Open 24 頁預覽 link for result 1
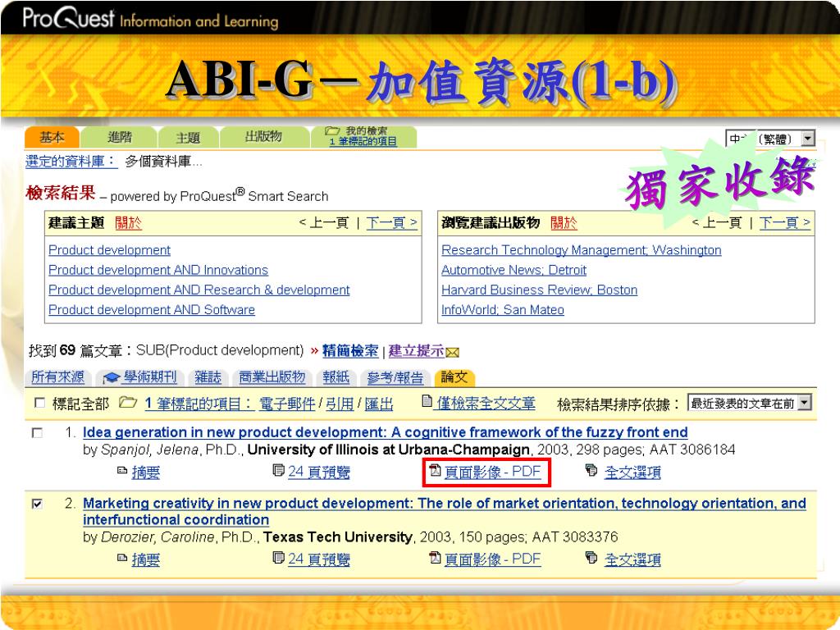 click(x=319, y=472)
